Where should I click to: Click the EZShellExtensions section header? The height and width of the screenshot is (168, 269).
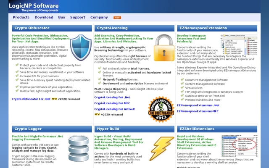(217, 129)
